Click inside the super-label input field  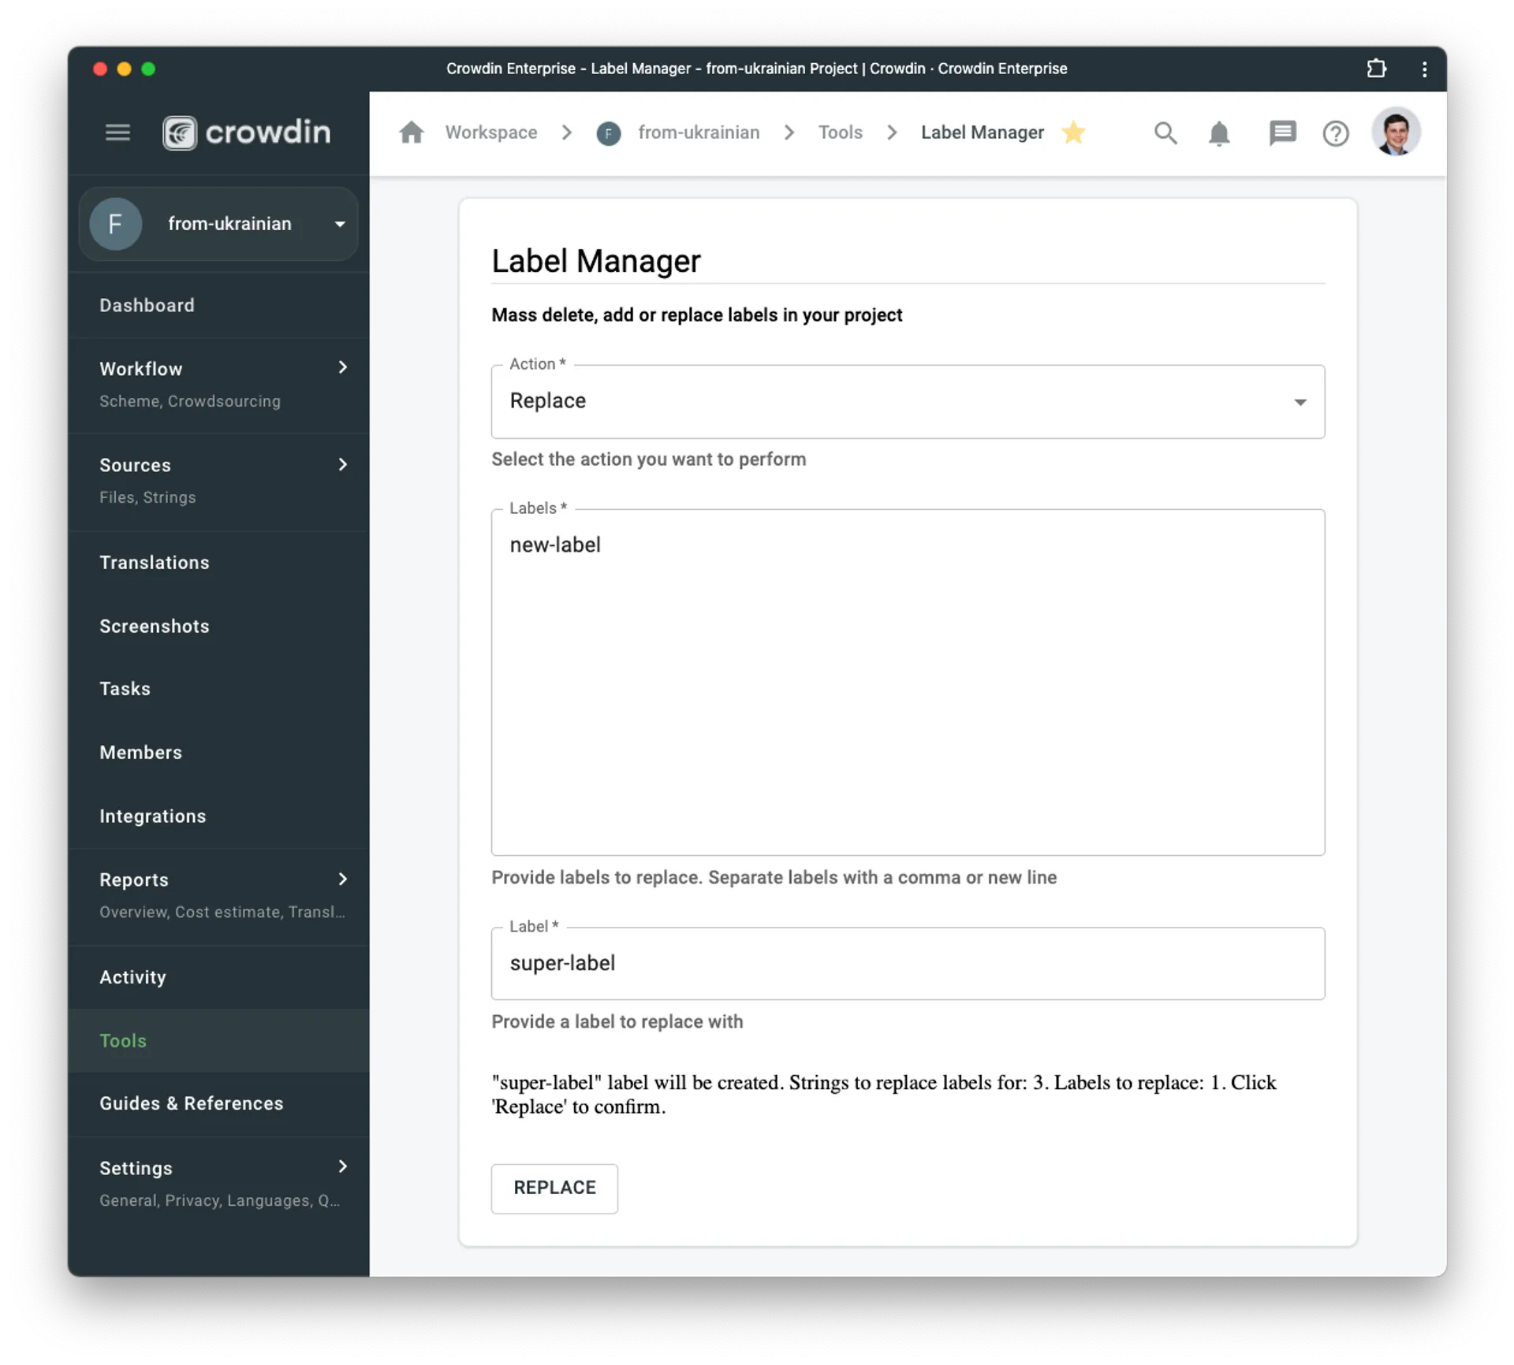pos(907,963)
